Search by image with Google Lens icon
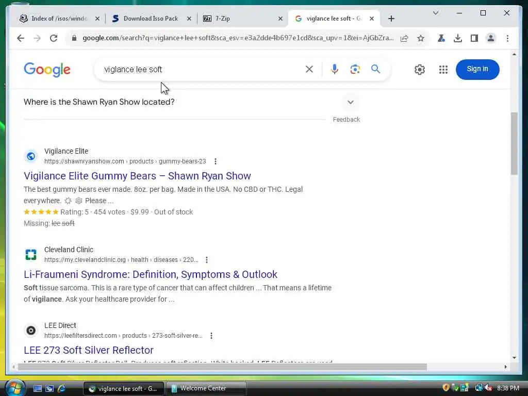 tap(355, 70)
